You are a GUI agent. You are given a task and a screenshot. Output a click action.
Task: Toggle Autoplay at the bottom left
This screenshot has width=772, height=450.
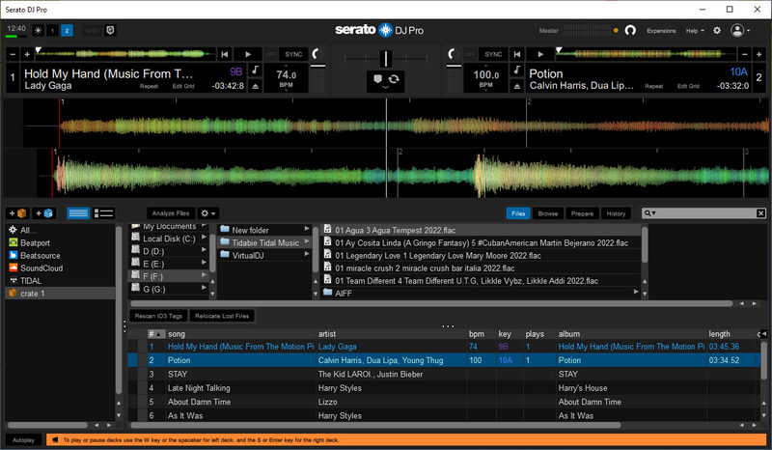(23, 440)
